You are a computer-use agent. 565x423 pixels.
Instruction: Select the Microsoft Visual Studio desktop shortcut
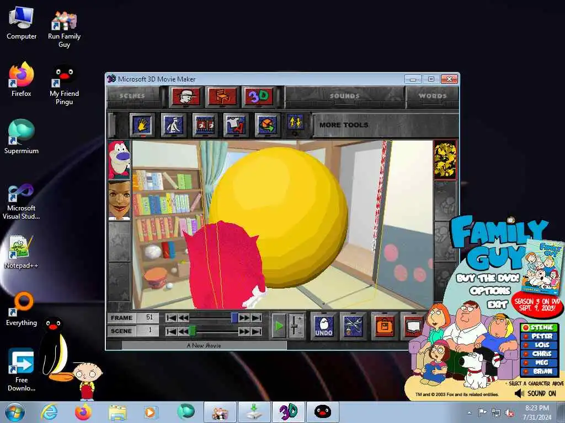tap(22, 202)
